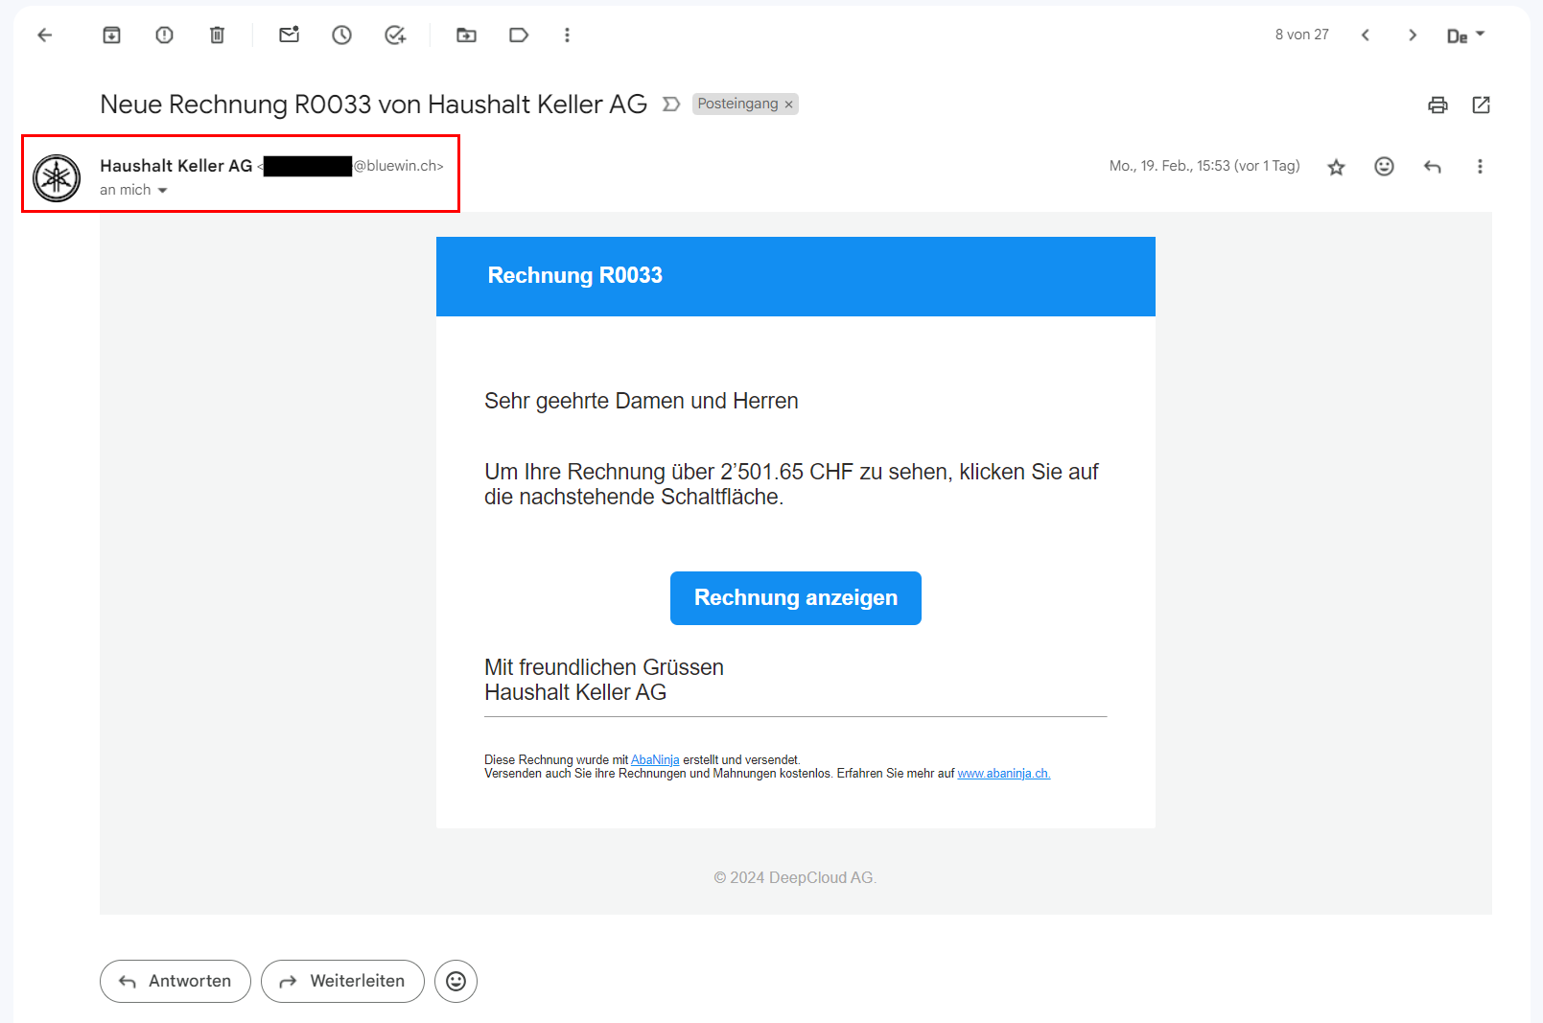Open the Move to folder icon

(466, 35)
